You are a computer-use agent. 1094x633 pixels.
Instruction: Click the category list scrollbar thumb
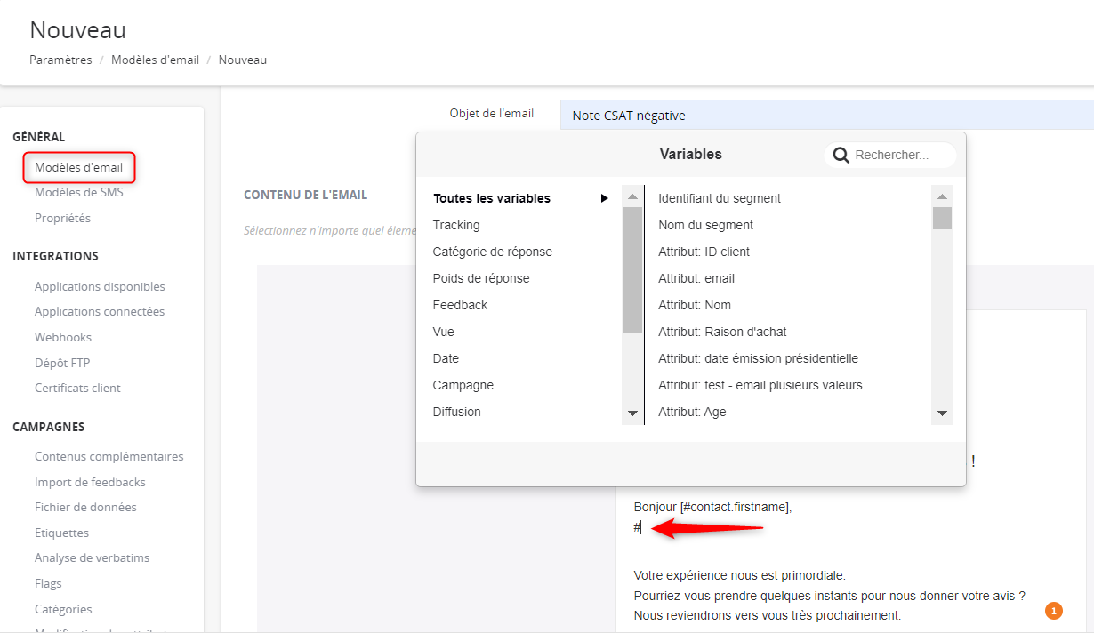point(632,268)
